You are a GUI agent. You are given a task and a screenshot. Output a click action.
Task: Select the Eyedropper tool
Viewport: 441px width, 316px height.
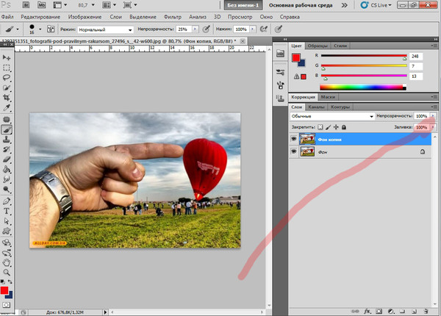7,108
